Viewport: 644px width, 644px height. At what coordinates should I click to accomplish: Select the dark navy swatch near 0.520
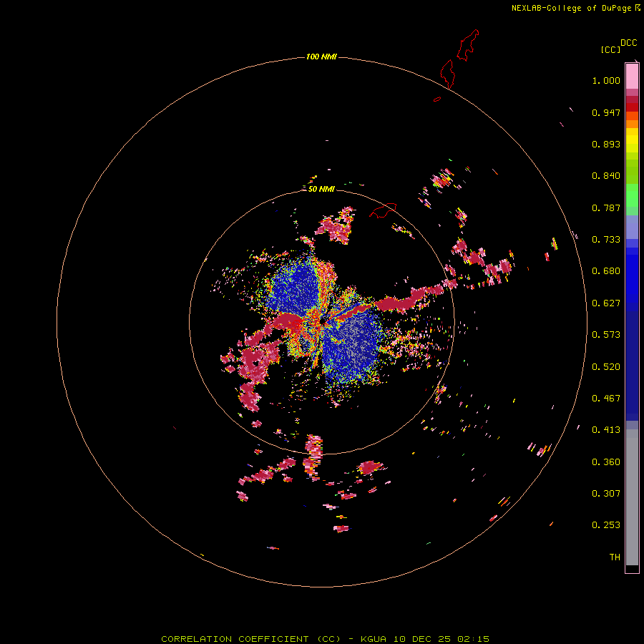[632, 363]
